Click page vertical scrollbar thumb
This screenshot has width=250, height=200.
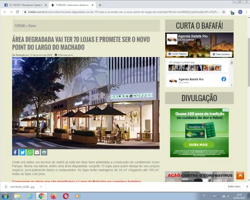click(x=248, y=62)
